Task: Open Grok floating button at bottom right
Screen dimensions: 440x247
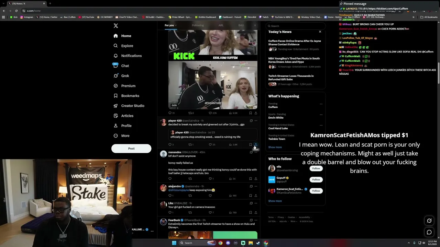Action: (x=429, y=221)
